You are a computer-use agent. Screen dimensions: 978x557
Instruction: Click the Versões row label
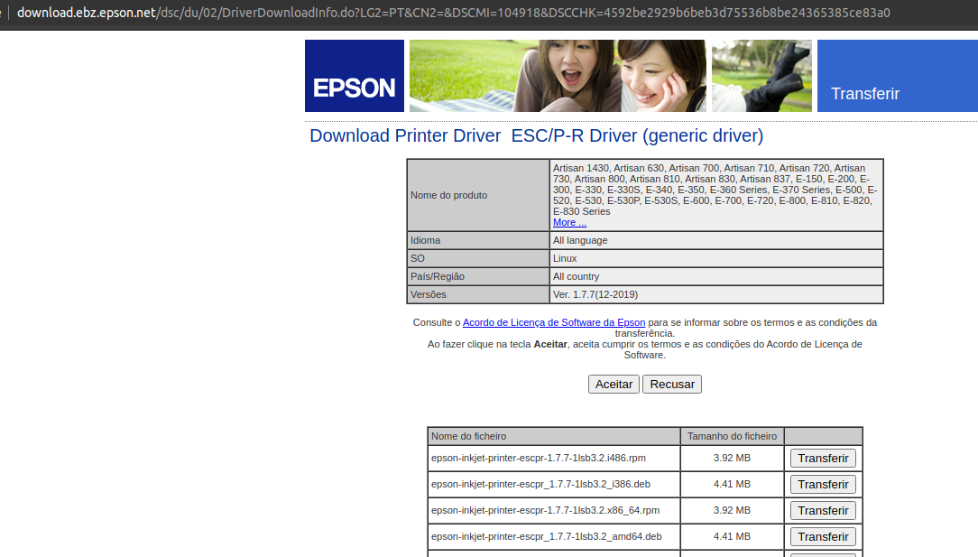coord(428,294)
